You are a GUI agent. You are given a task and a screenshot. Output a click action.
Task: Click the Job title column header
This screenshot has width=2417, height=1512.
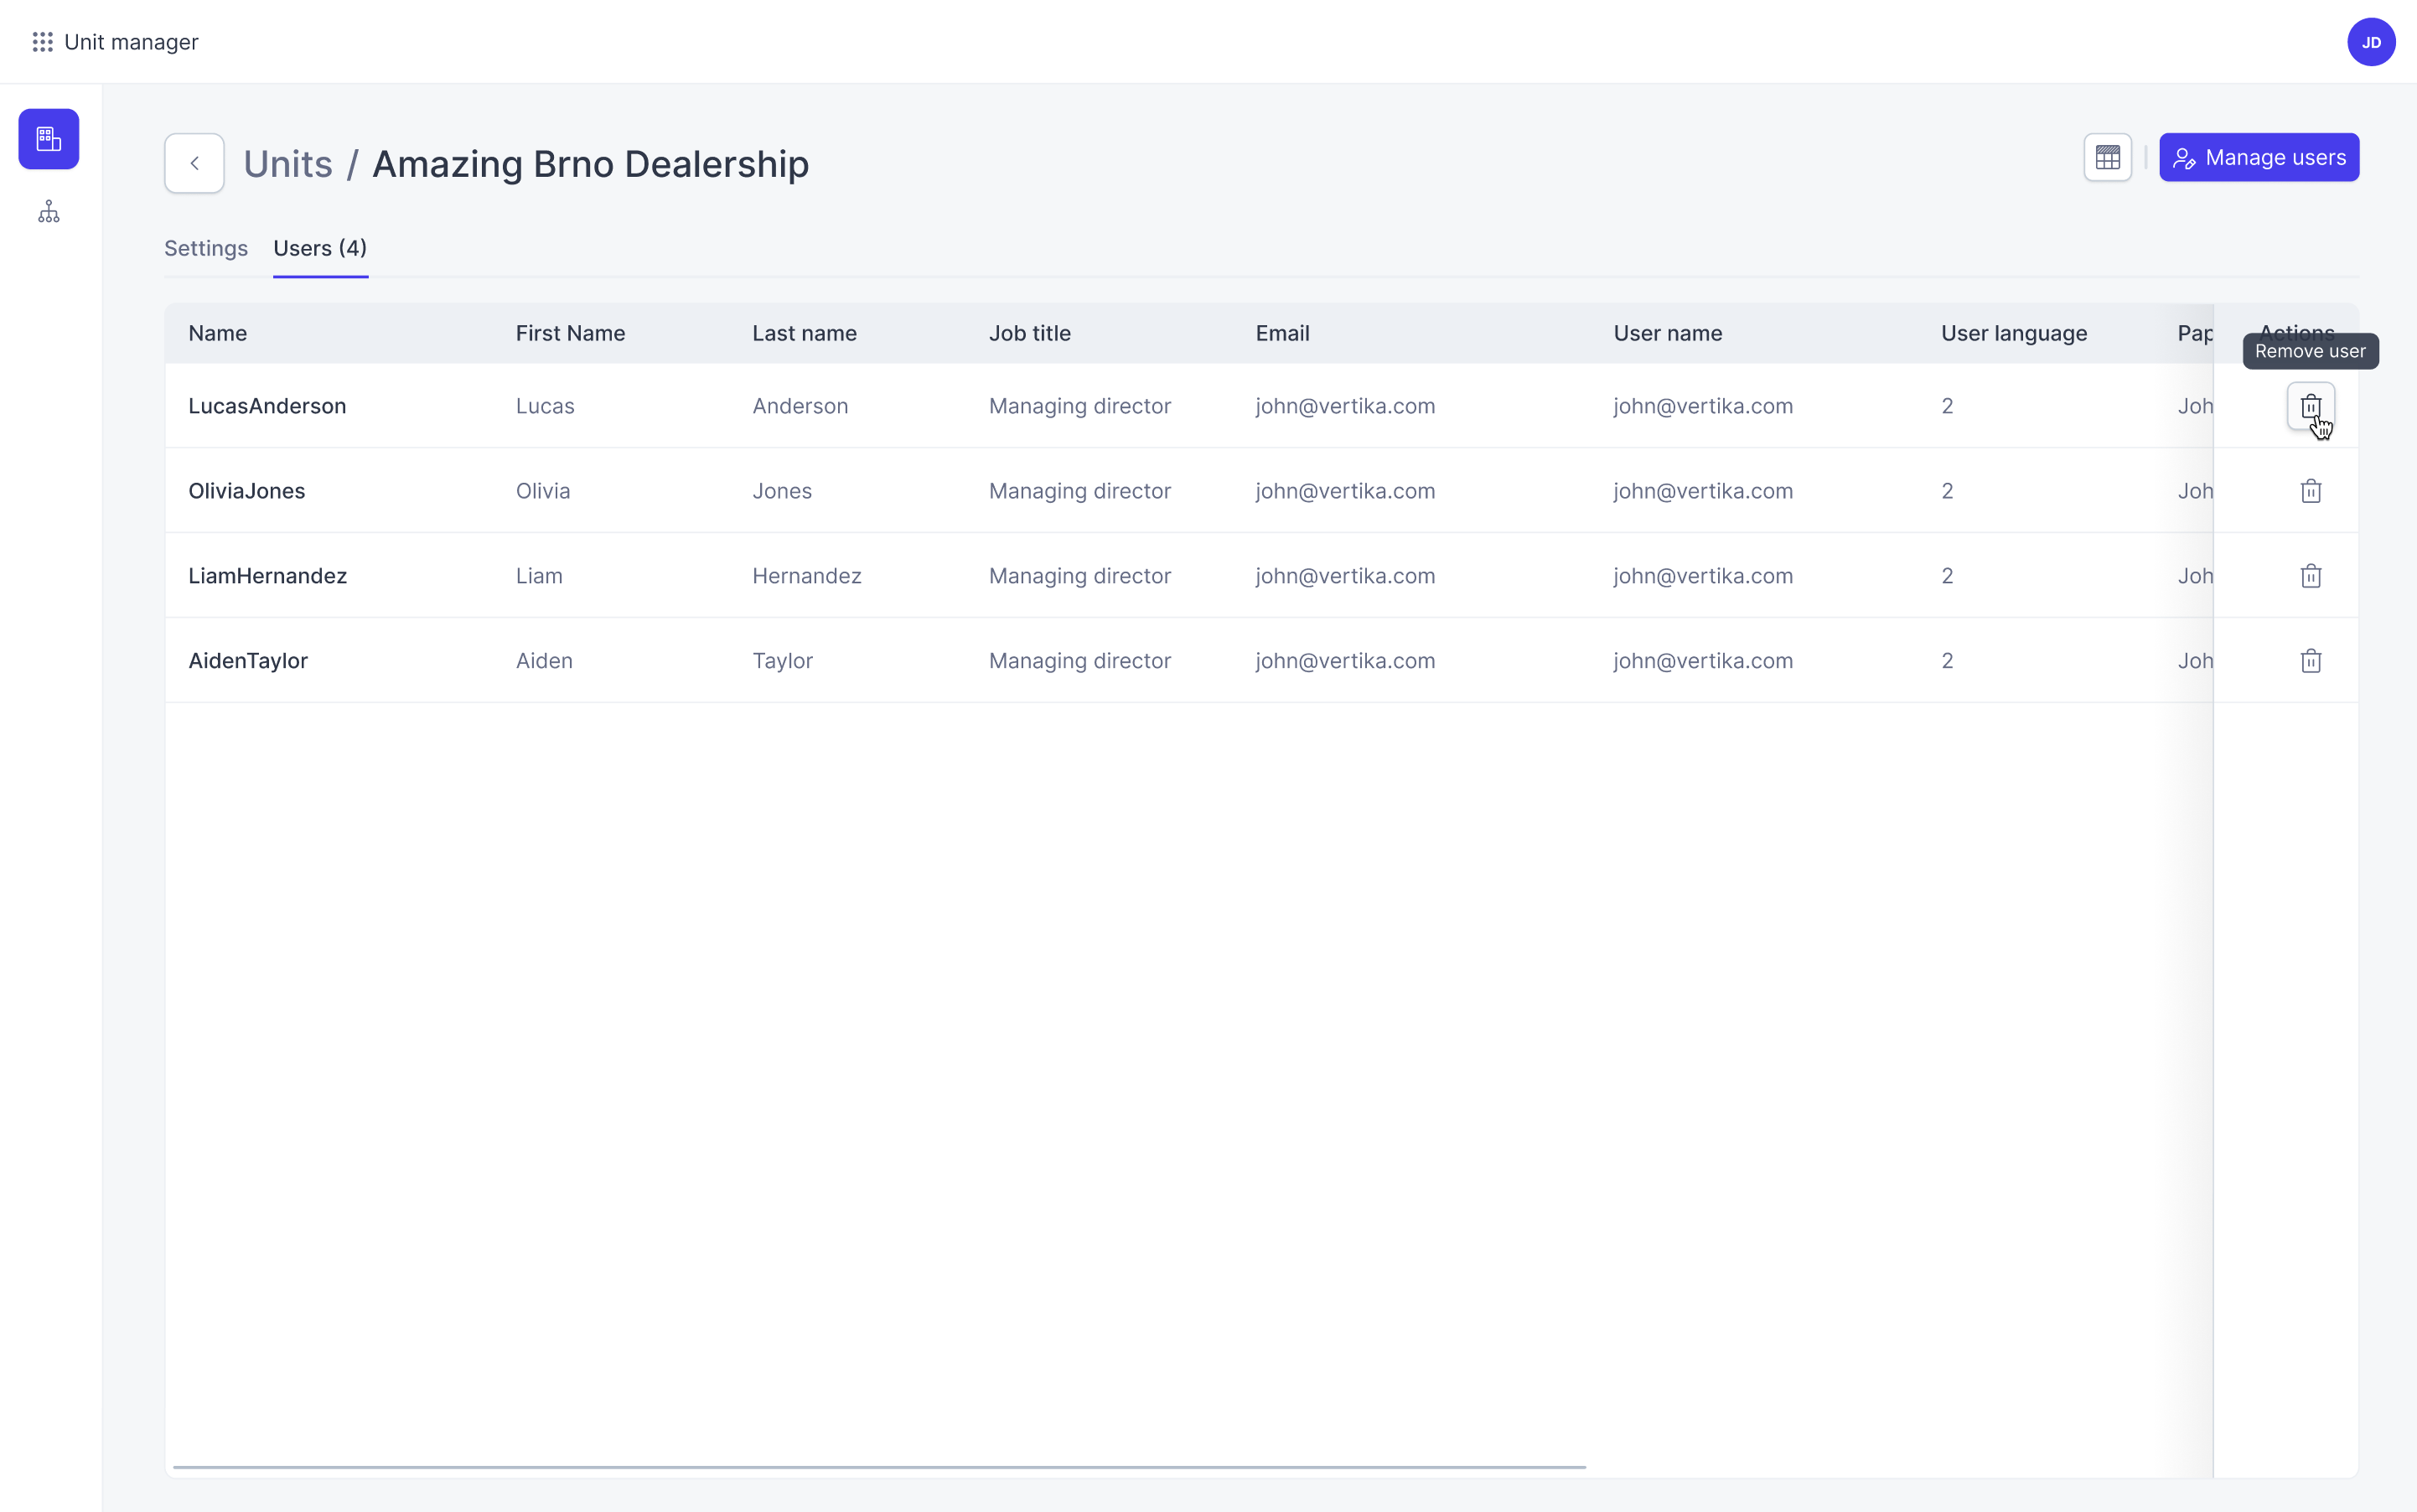(x=1030, y=333)
